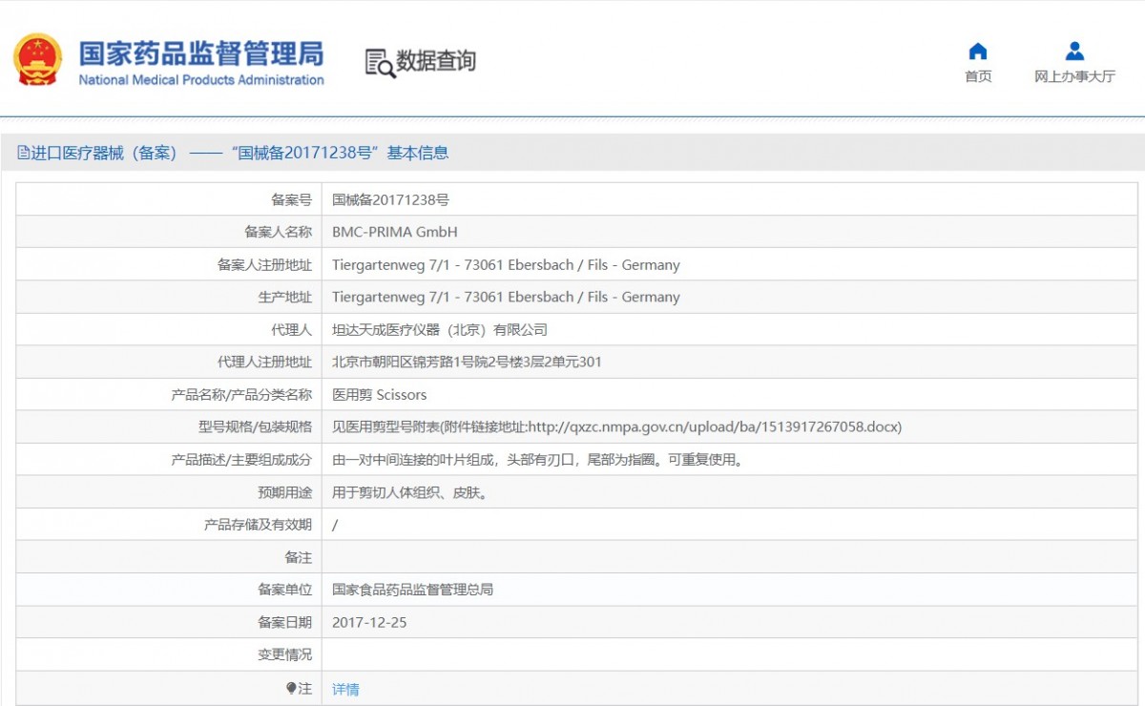Screen dimensions: 1145x706
Task: Click the 备案号 row label
Action: tap(291, 200)
